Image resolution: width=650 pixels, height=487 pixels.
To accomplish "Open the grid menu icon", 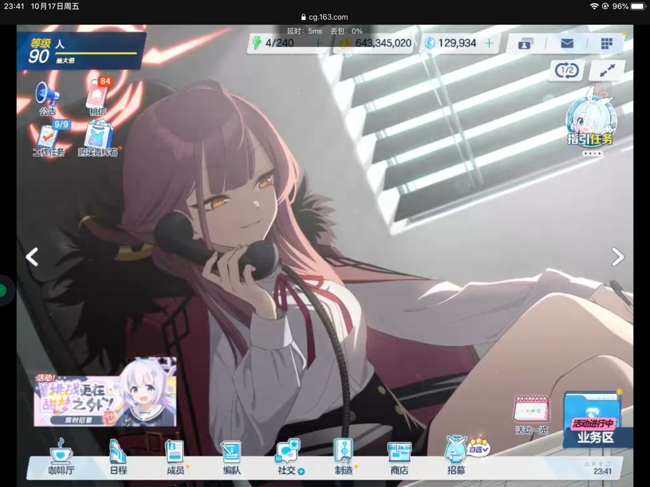I will click(x=607, y=43).
